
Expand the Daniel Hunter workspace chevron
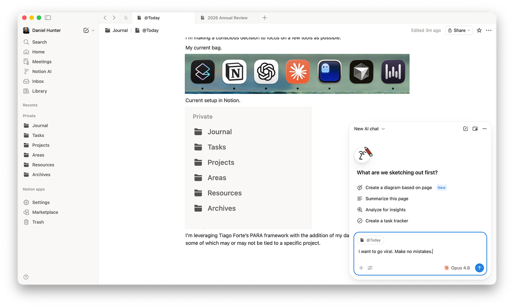point(93,30)
